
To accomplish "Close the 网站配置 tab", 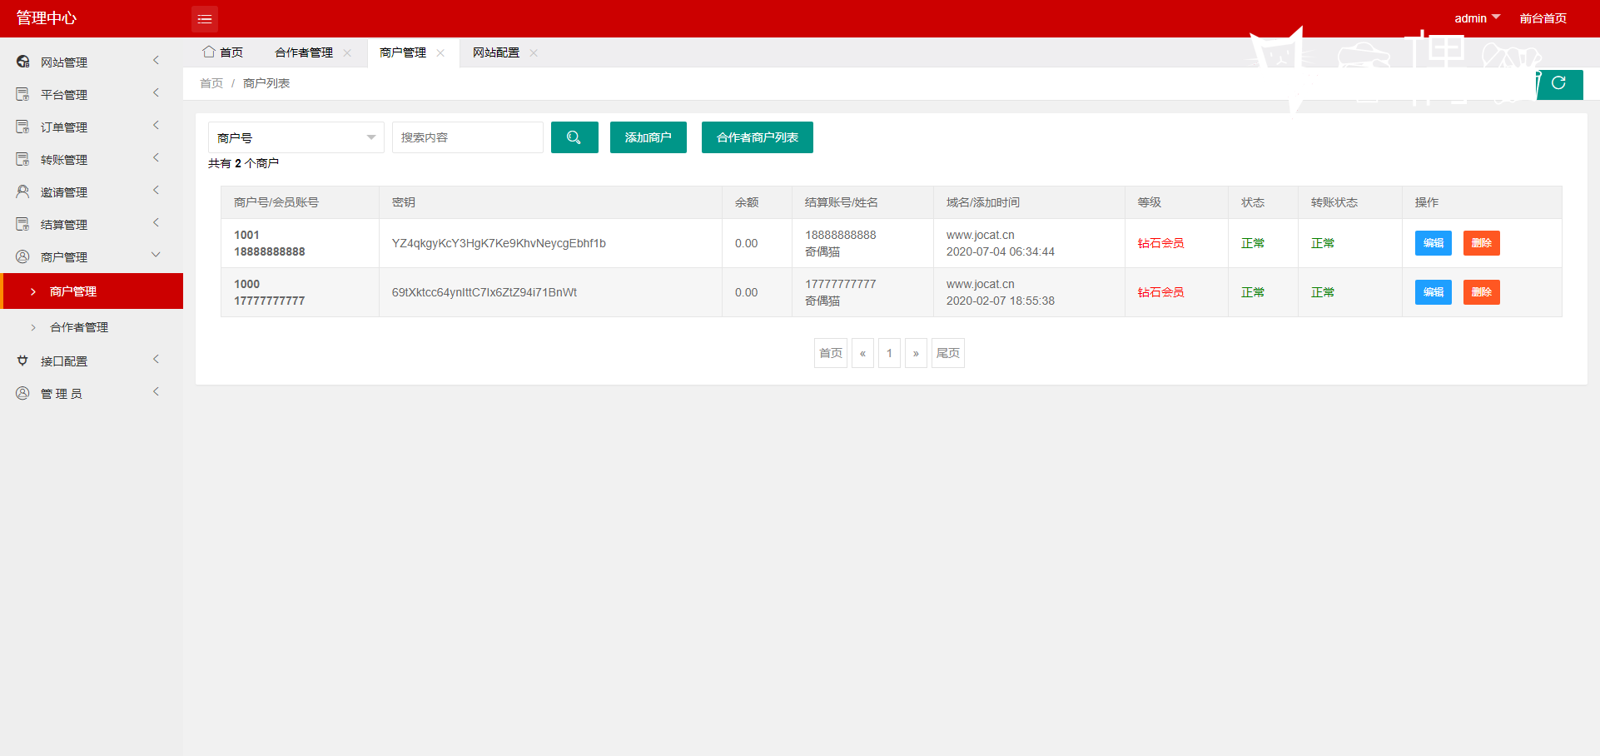I will pyautogui.click(x=534, y=52).
